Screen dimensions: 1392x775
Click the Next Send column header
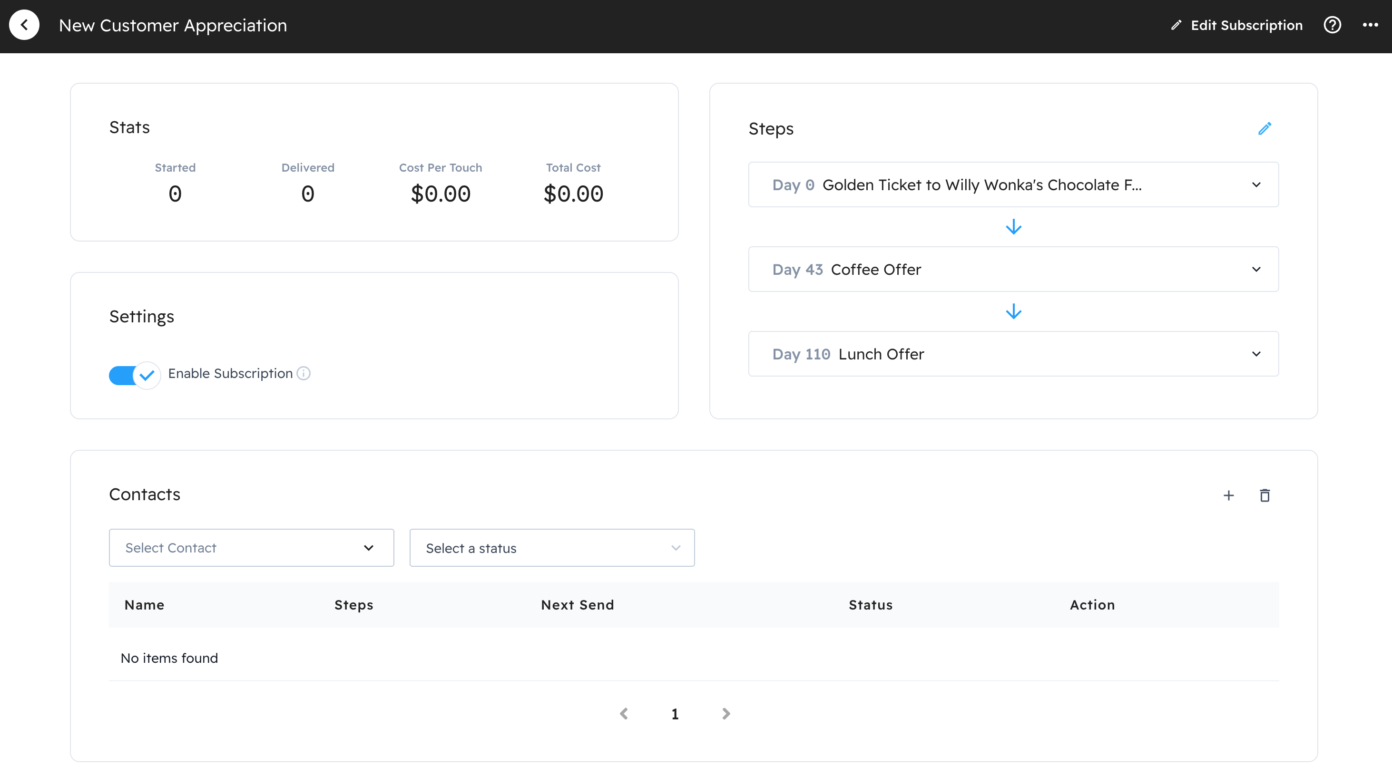[577, 605]
